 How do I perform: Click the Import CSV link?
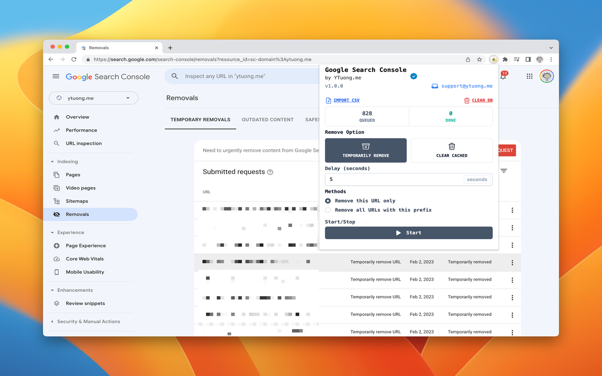tap(342, 100)
